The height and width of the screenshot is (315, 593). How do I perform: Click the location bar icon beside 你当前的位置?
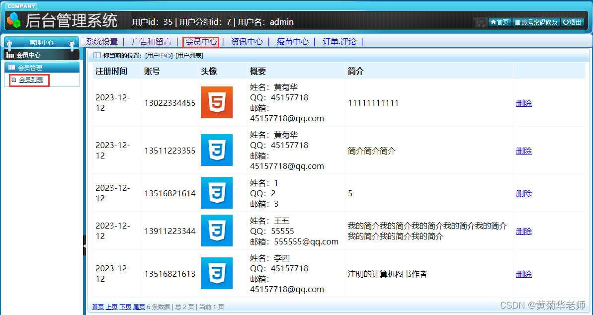(x=97, y=55)
